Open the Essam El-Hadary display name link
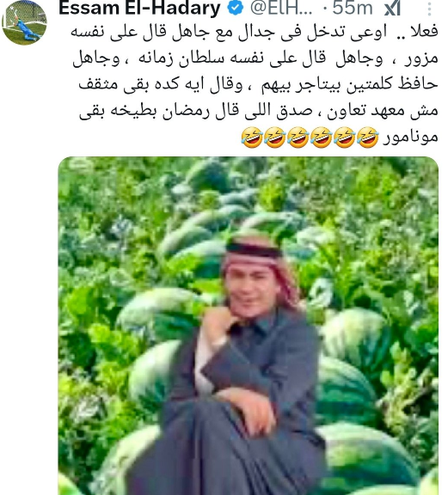The height and width of the screenshot is (495, 448). (139, 9)
